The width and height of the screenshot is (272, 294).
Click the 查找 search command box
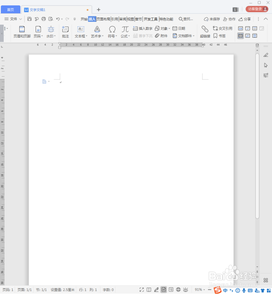click(x=186, y=19)
